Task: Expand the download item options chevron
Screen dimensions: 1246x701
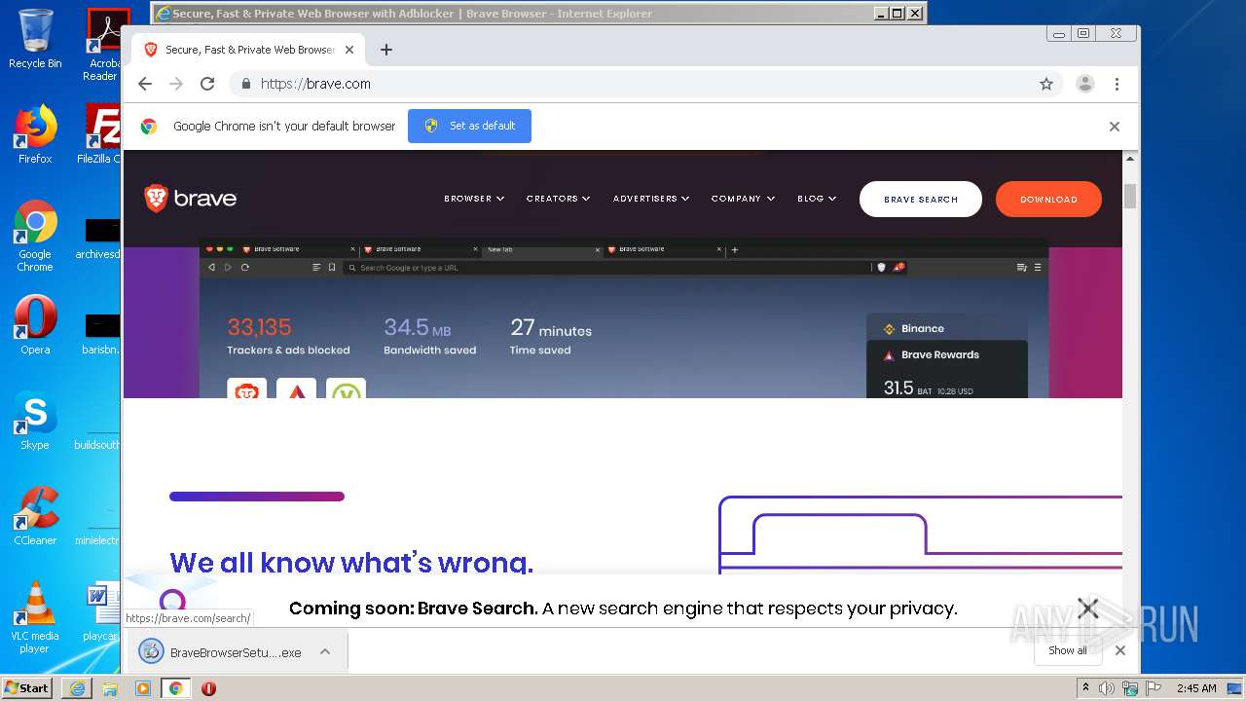Action: [x=325, y=652]
